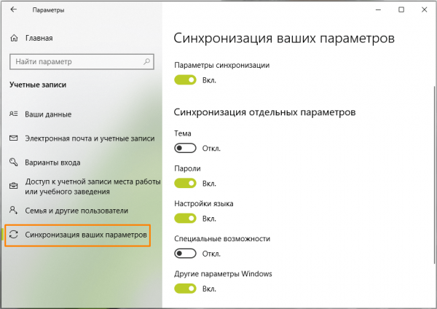Viewport: 437px width, 309px height.
Task: Click the Ваши данные person-card icon
Action: [14, 114]
